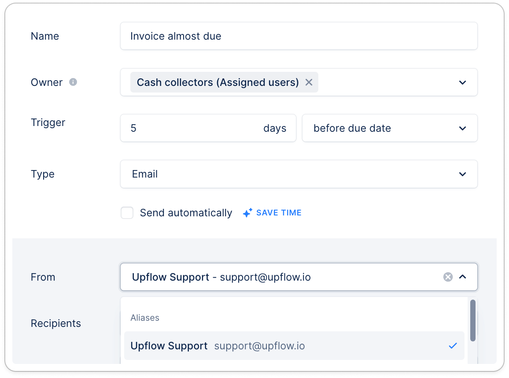Remove the Cash collectors (Assigned users) tag
The height and width of the screenshot is (378, 509).
(x=309, y=82)
